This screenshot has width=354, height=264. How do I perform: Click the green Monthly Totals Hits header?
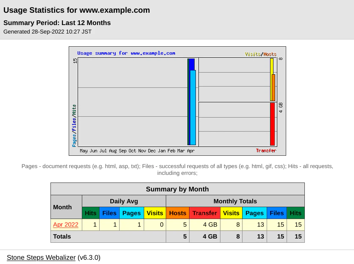(x=295, y=213)
